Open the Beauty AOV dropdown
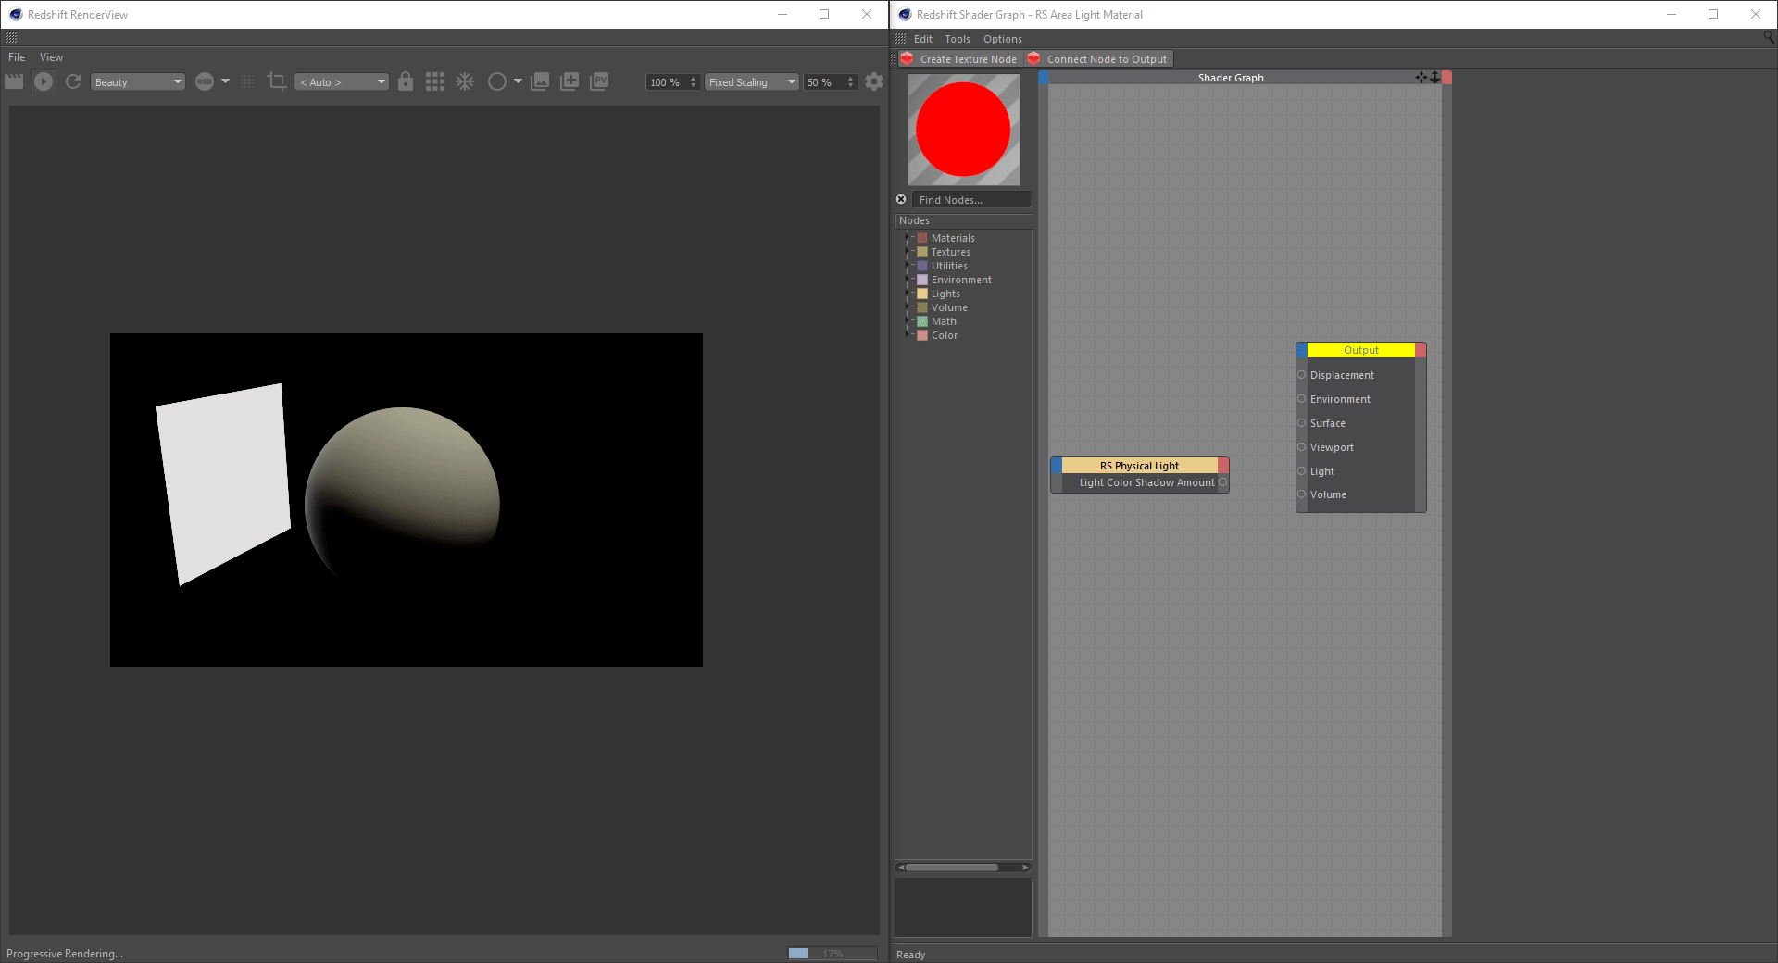 click(138, 82)
